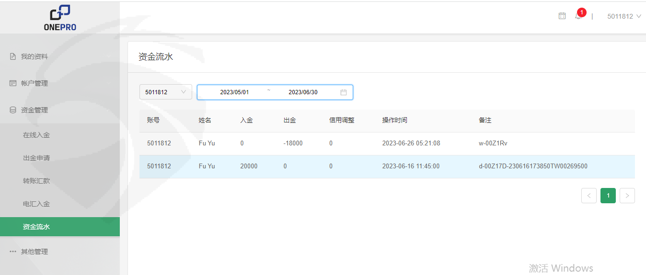Click the ONEPRO logo
Image resolution: width=646 pixels, height=275 pixels.
pos(60,18)
